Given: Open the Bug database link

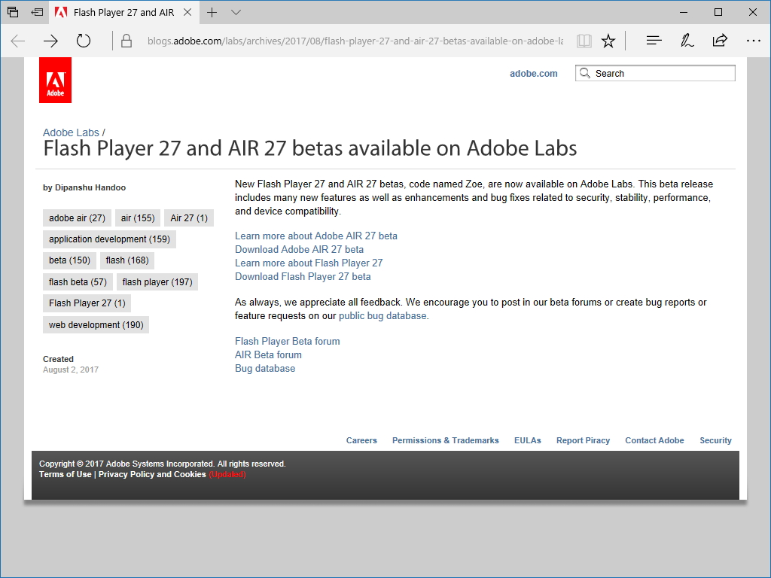Looking at the screenshot, I should point(265,369).
